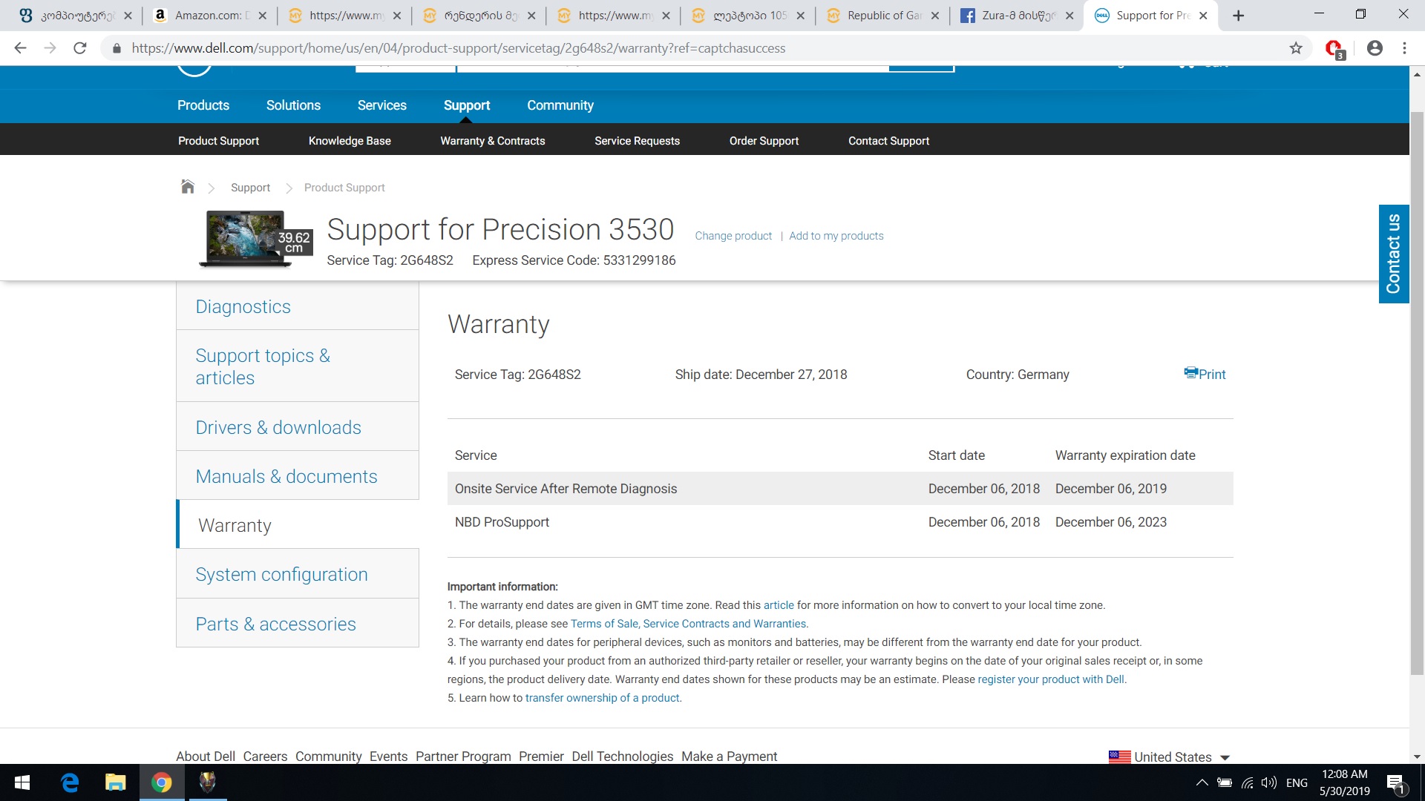1425x801 pixels.
Task: Launch Microsoft Edge from taskbar
Action: pos(70,782)
